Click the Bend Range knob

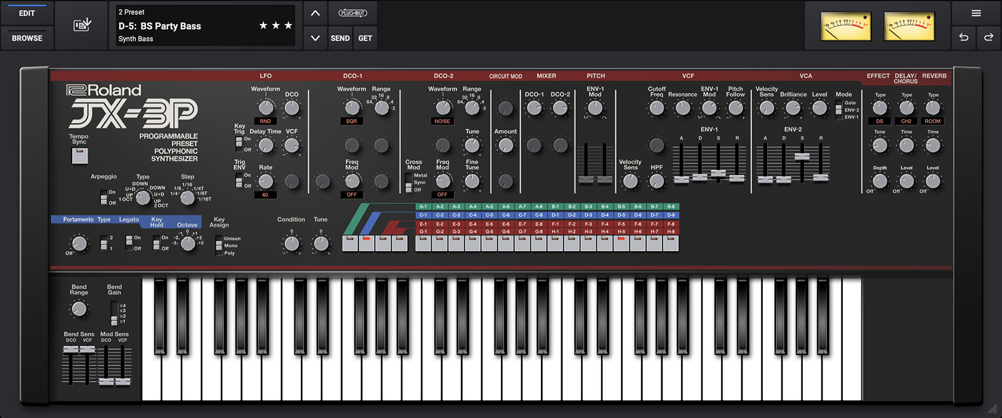79,309
